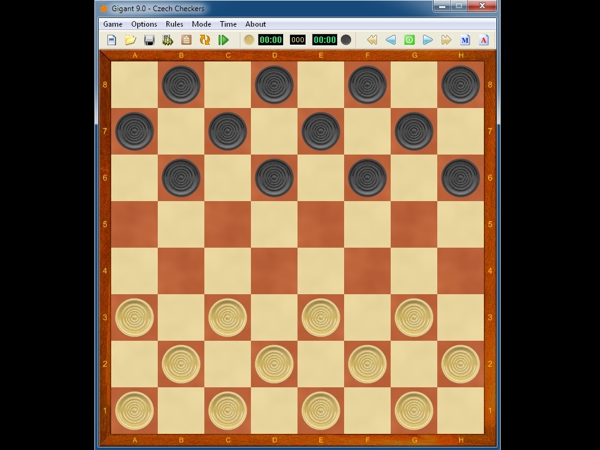600x450 pixels.
Task: Jump to the last move with the double right arrow
Action: click(446, 40)
